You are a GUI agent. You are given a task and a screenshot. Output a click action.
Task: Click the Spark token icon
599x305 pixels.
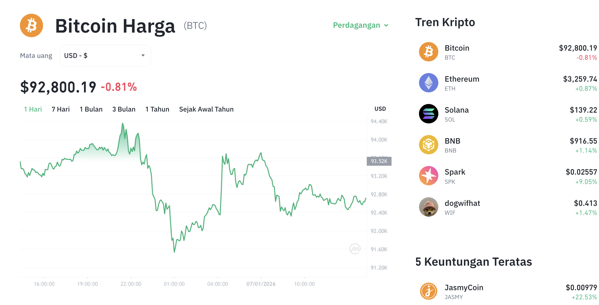coord(428,176)
